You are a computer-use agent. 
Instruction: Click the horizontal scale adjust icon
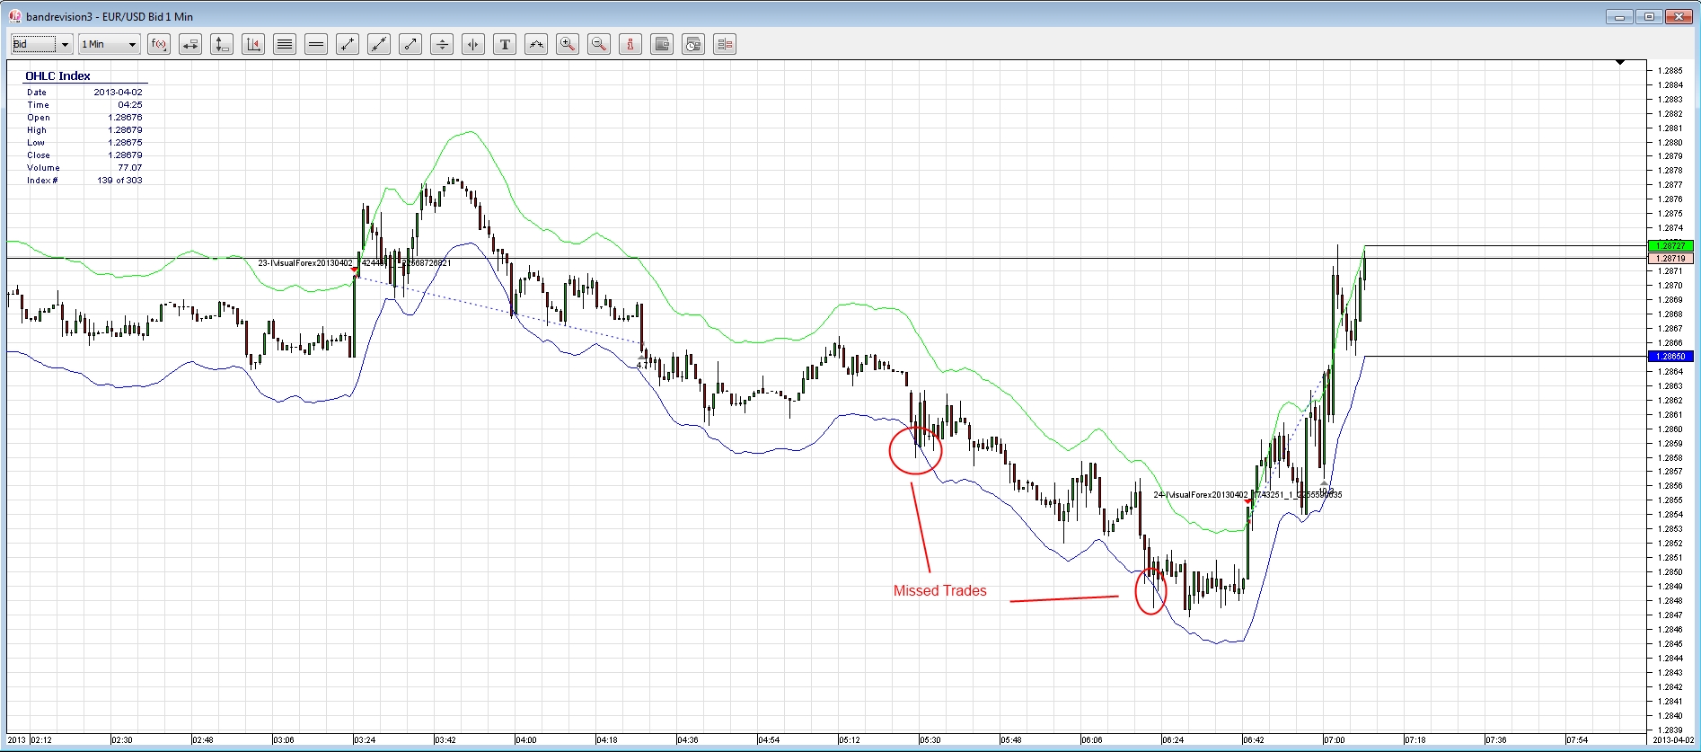pos(190,44)
